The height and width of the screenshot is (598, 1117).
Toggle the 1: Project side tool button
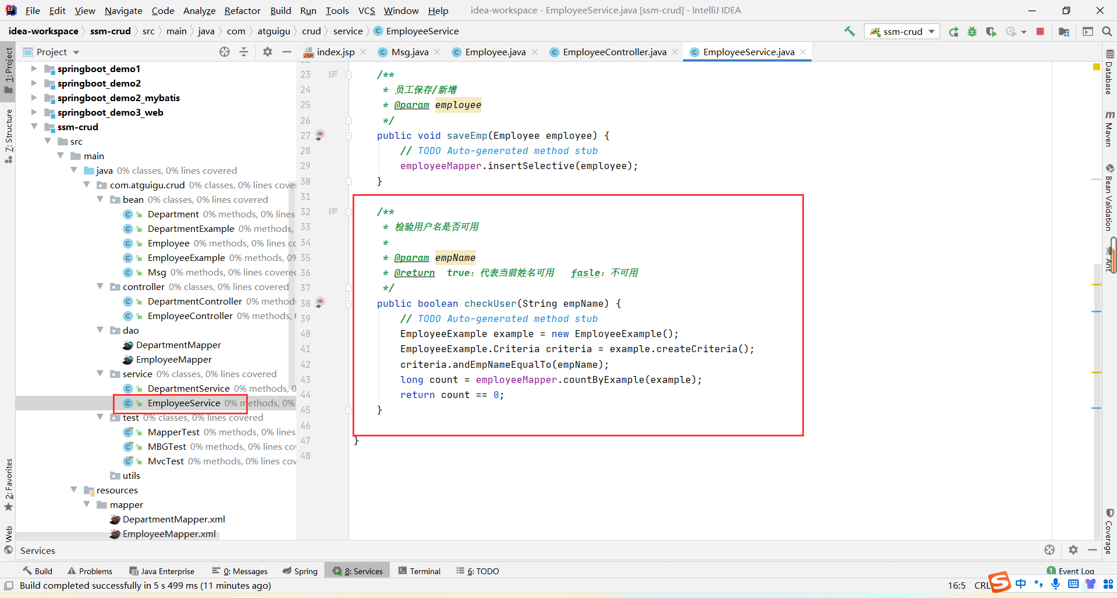(x=9, y=71)
